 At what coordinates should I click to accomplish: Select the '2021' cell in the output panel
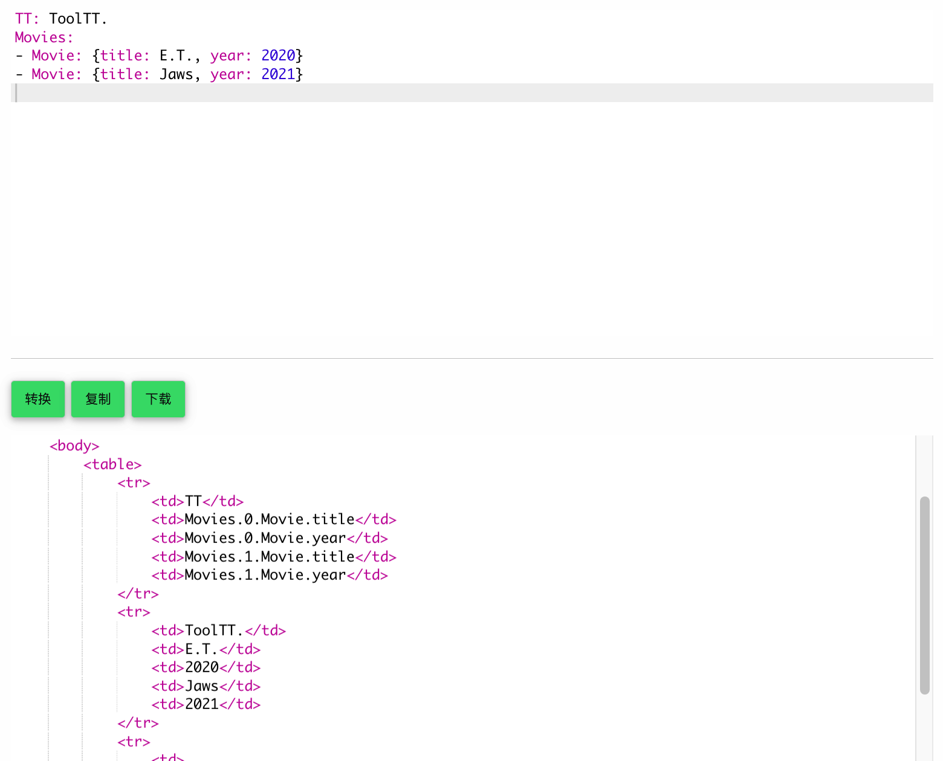click(x=202, y=704)
